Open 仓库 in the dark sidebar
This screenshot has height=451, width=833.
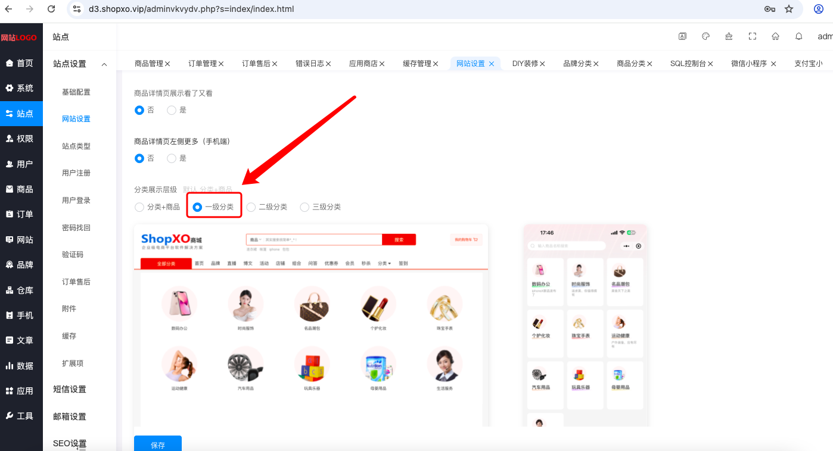click(21, 290)
